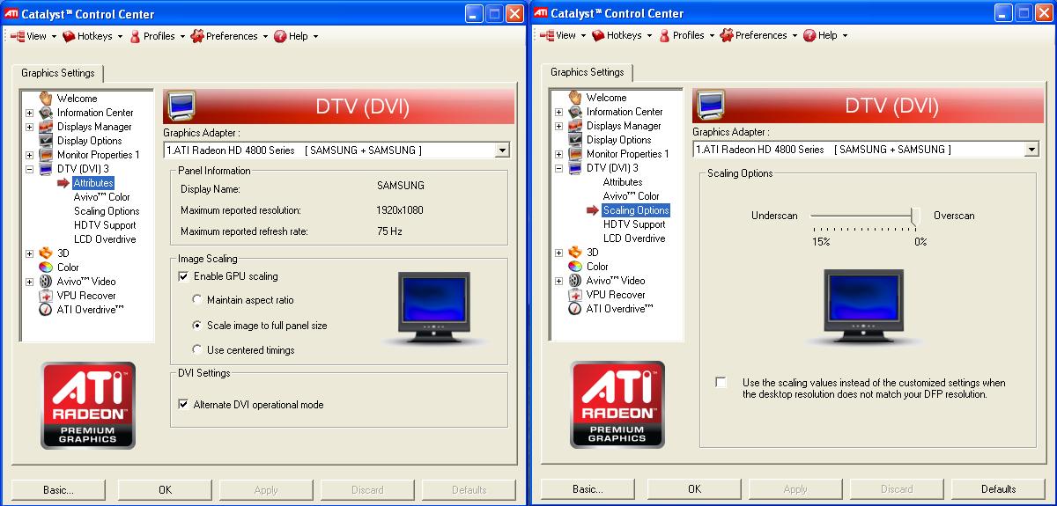This screenshot has width=1057, height=506.
Task: Select Scale image to full panel size
Action: click(197, 325)
